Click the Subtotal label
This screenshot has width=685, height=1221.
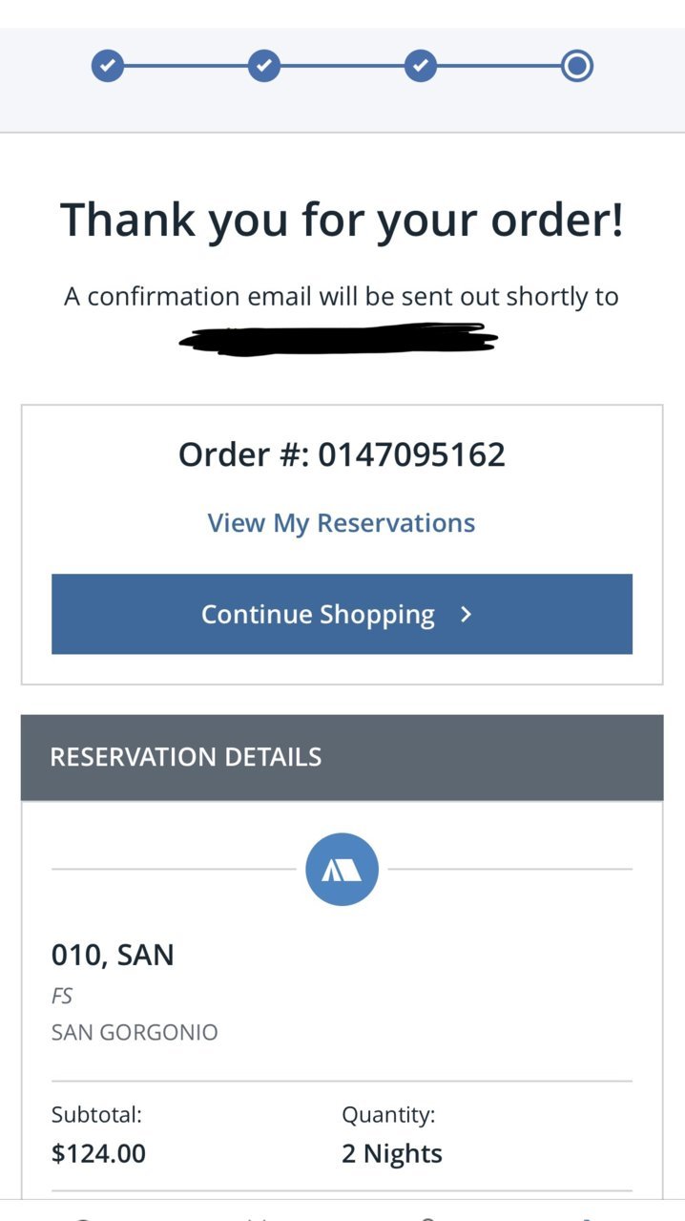(96, 1114)
